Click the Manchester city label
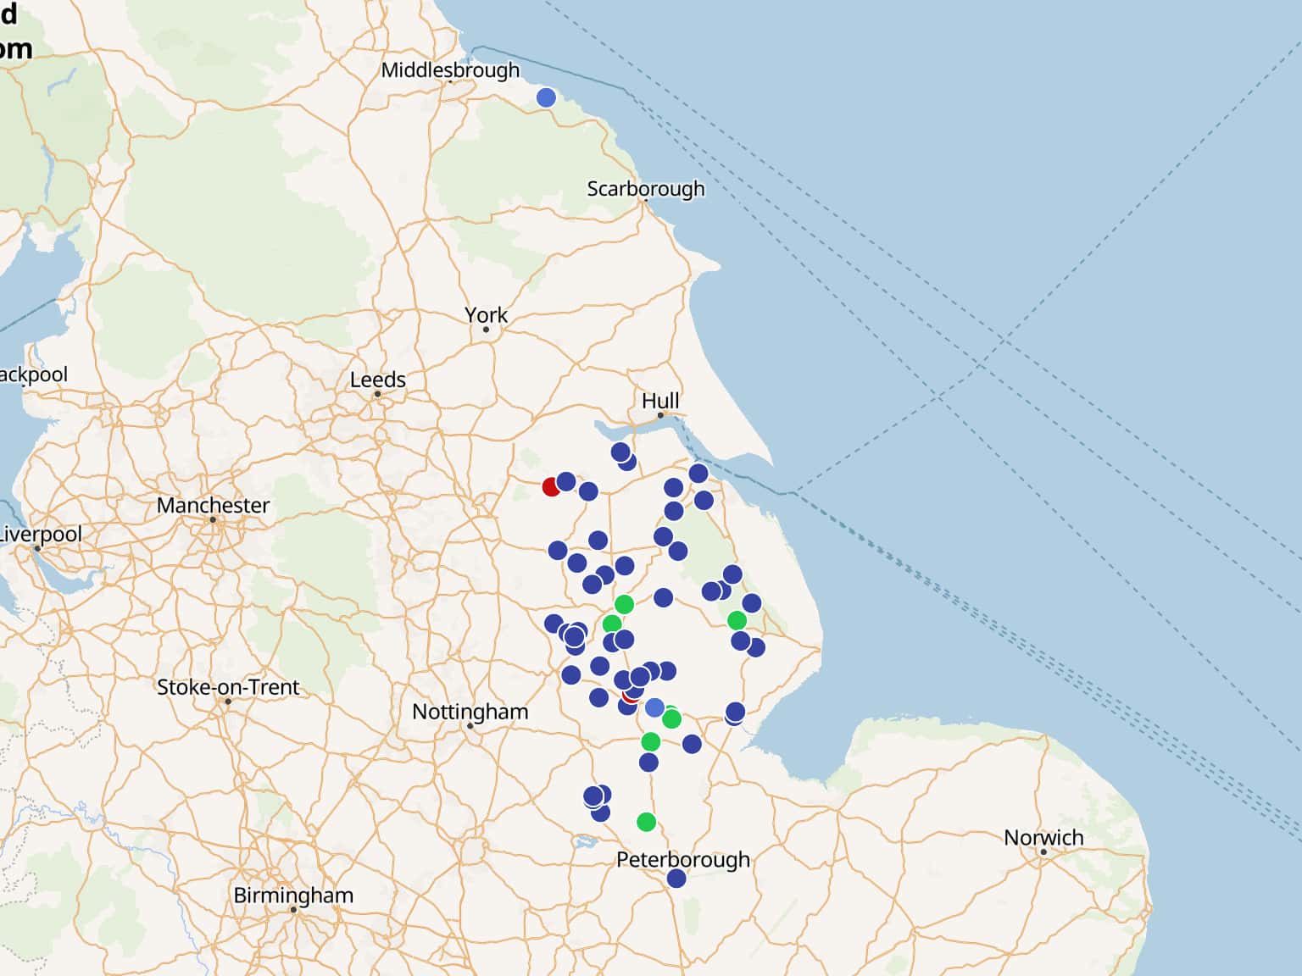Viewport: 1302px width, 976px height. click(x=213, y=506)
